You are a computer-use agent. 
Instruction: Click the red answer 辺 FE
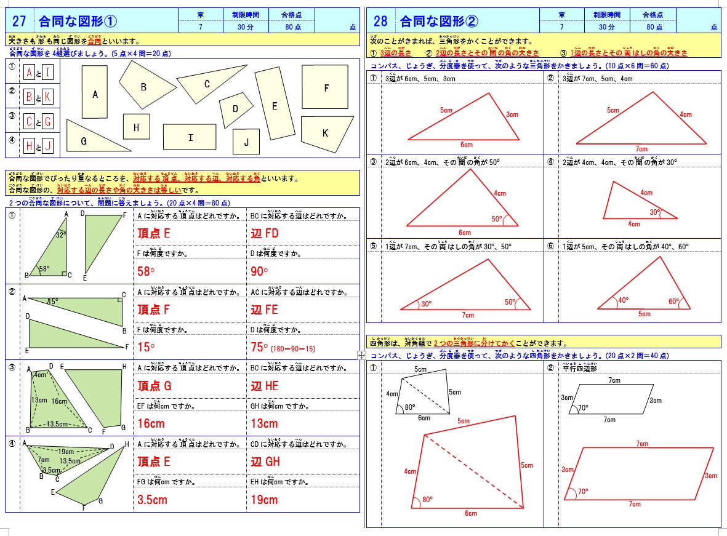[264, 310]
